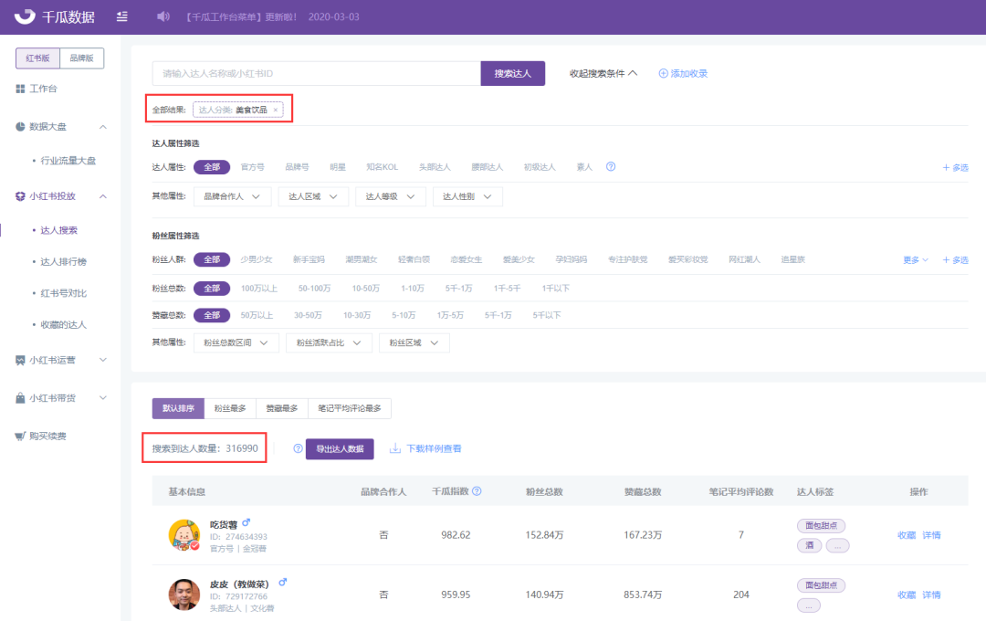Select 默认排序 sorting tab
Screen dimensions: 986x621
pyautogui.click(x=178, y=408)
